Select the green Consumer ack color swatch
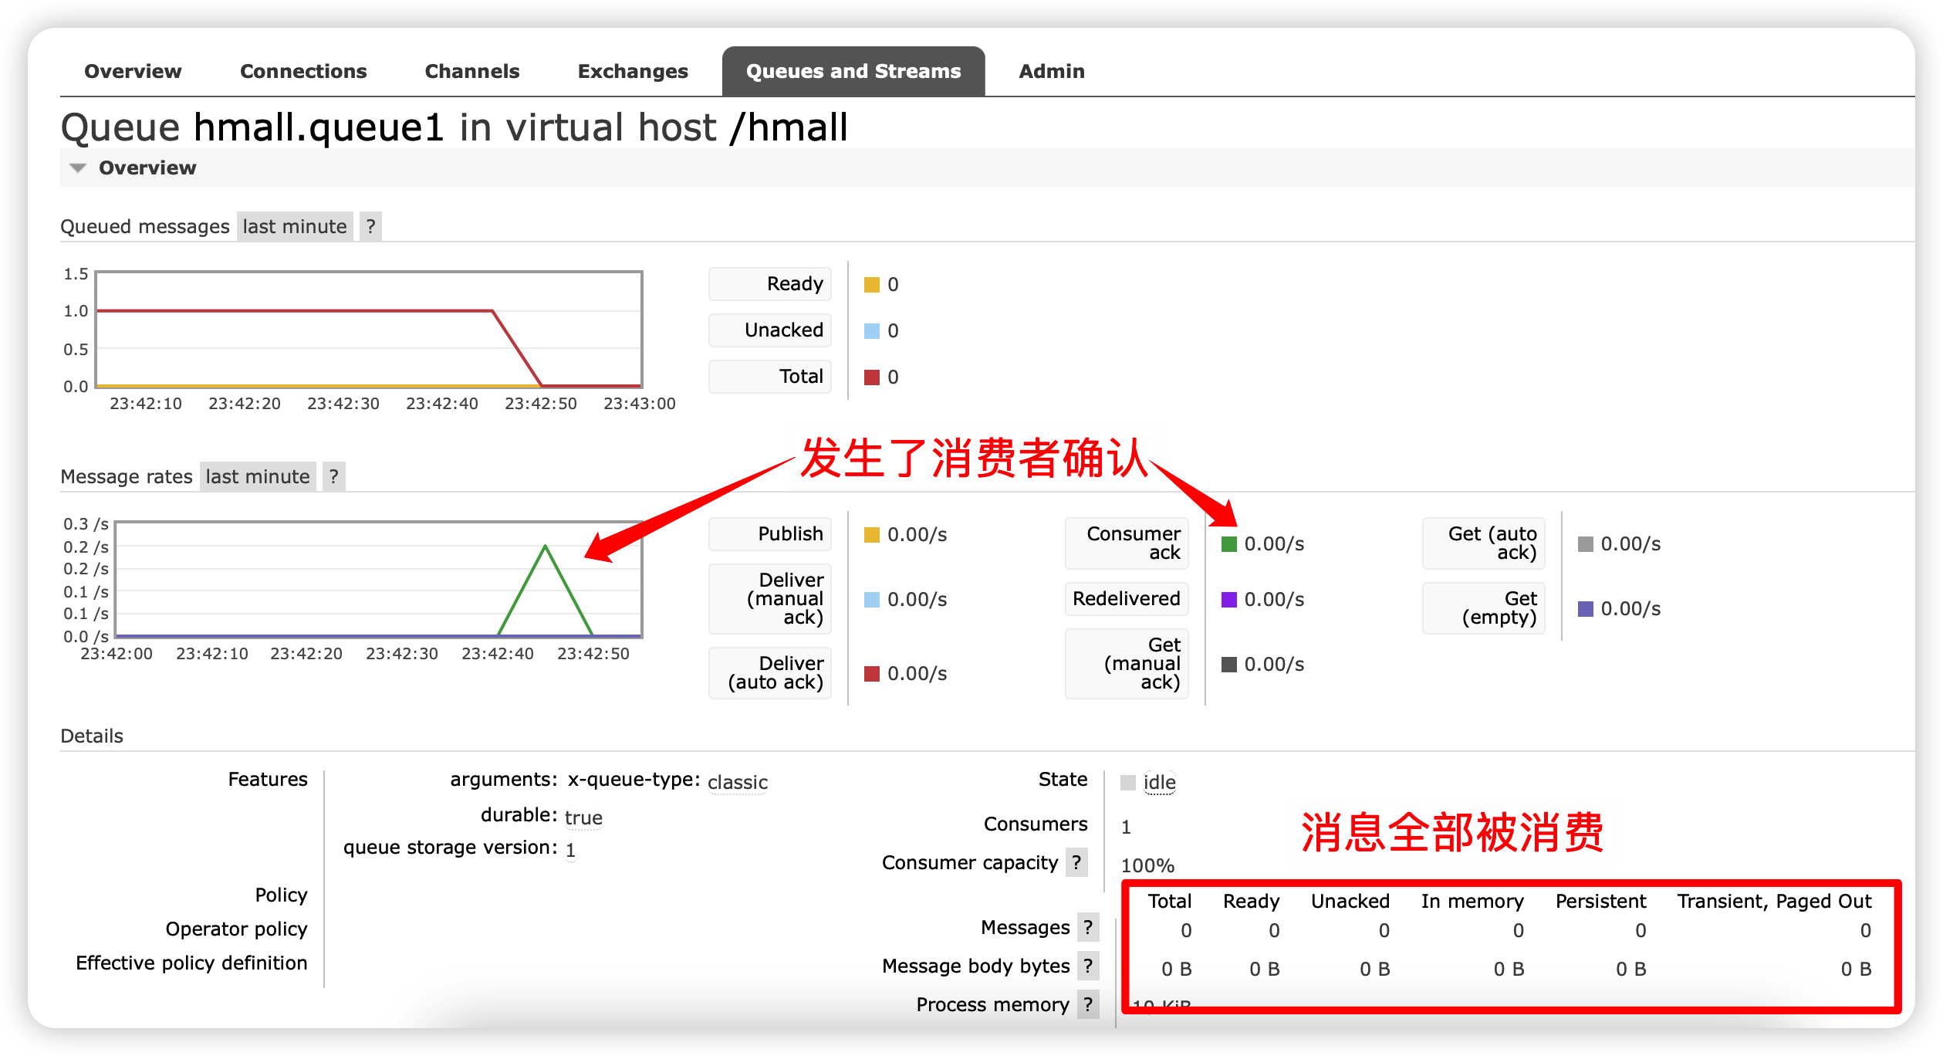This screenshot has width=1943, height=1056. pyautogui.click(x=1227, y=543)
